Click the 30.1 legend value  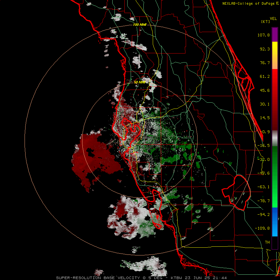[265, 104]
